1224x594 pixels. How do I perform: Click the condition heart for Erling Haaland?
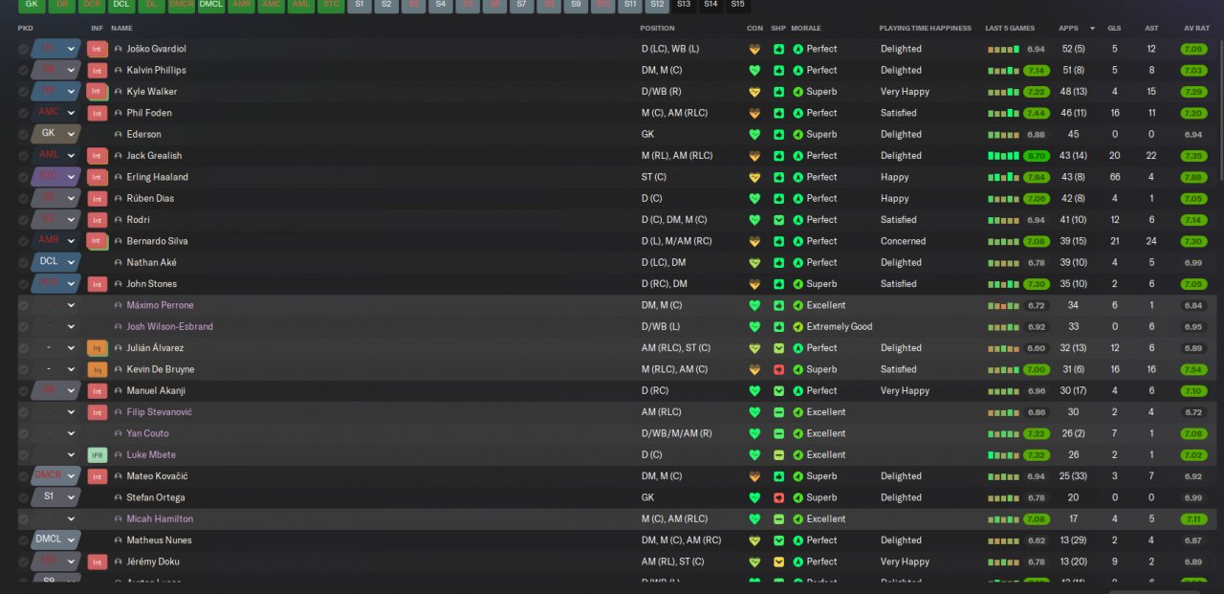754,177
